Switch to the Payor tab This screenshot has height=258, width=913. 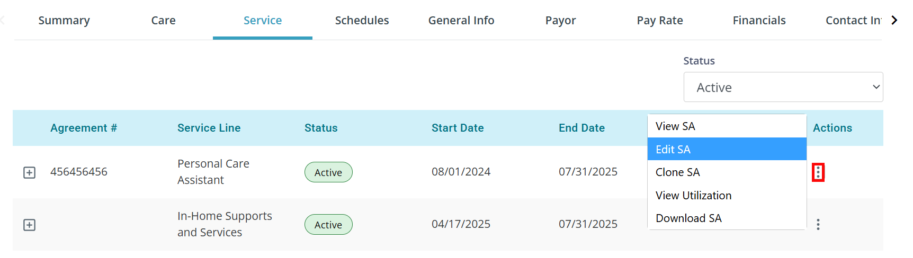(560, 20)
